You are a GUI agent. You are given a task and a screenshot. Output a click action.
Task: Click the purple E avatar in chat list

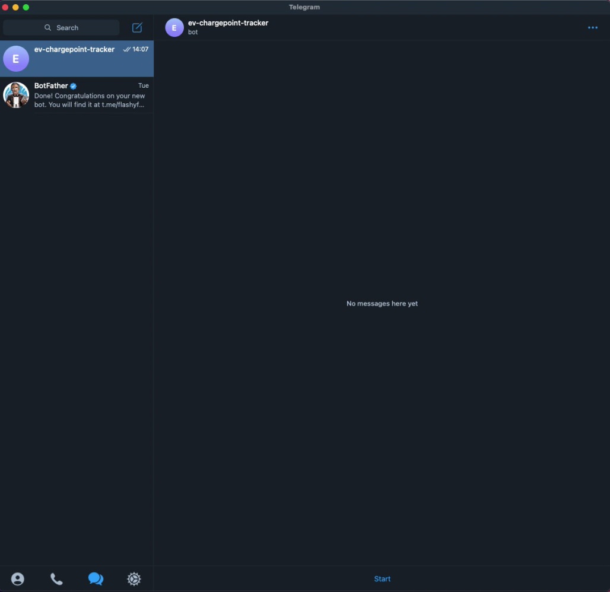tap(16, 59)
